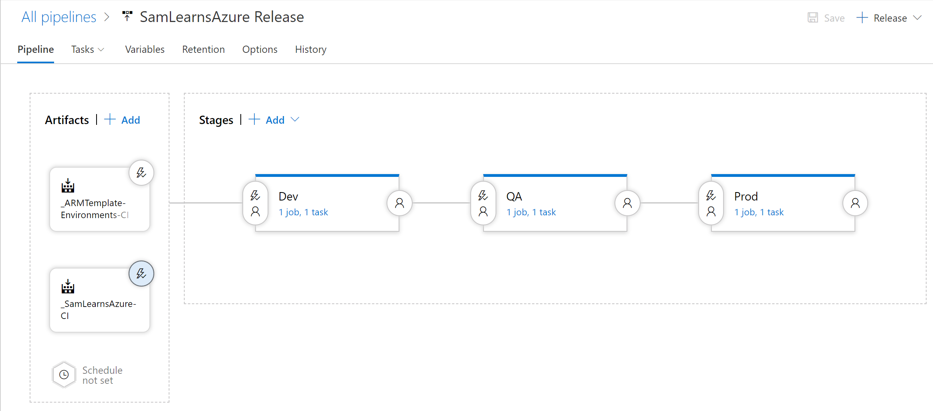Image resolution: width=933 pixels, height=411 pixels.
Task: Open continuous deployment trigger on _SamLearnsAzure-CI artifact
Action: (141, 274)
